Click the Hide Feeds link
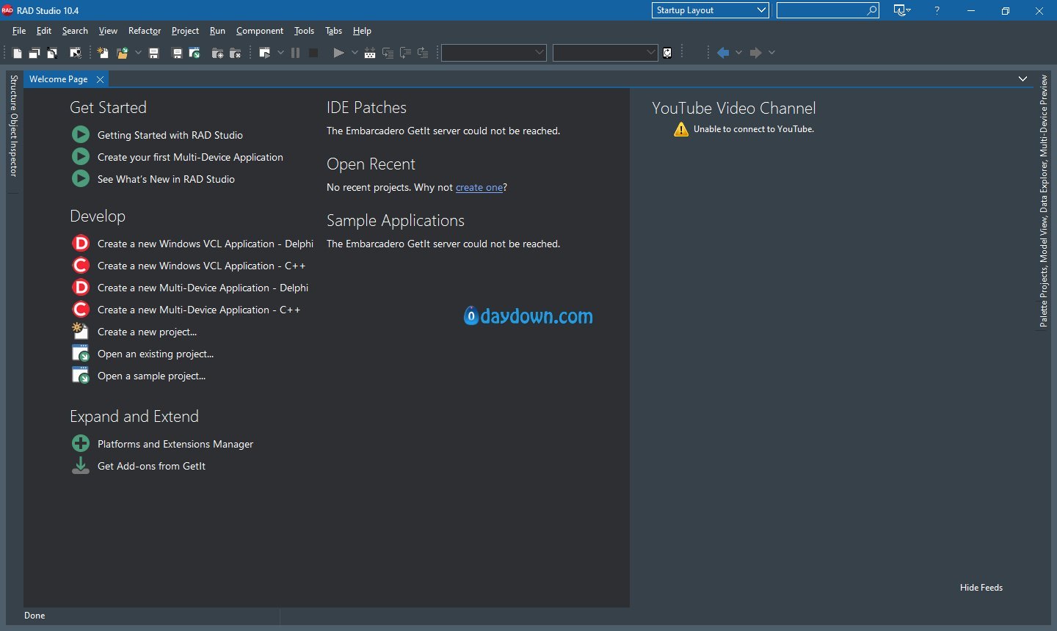The height and width of the screenshot is (631, 1057). (981, 588)
